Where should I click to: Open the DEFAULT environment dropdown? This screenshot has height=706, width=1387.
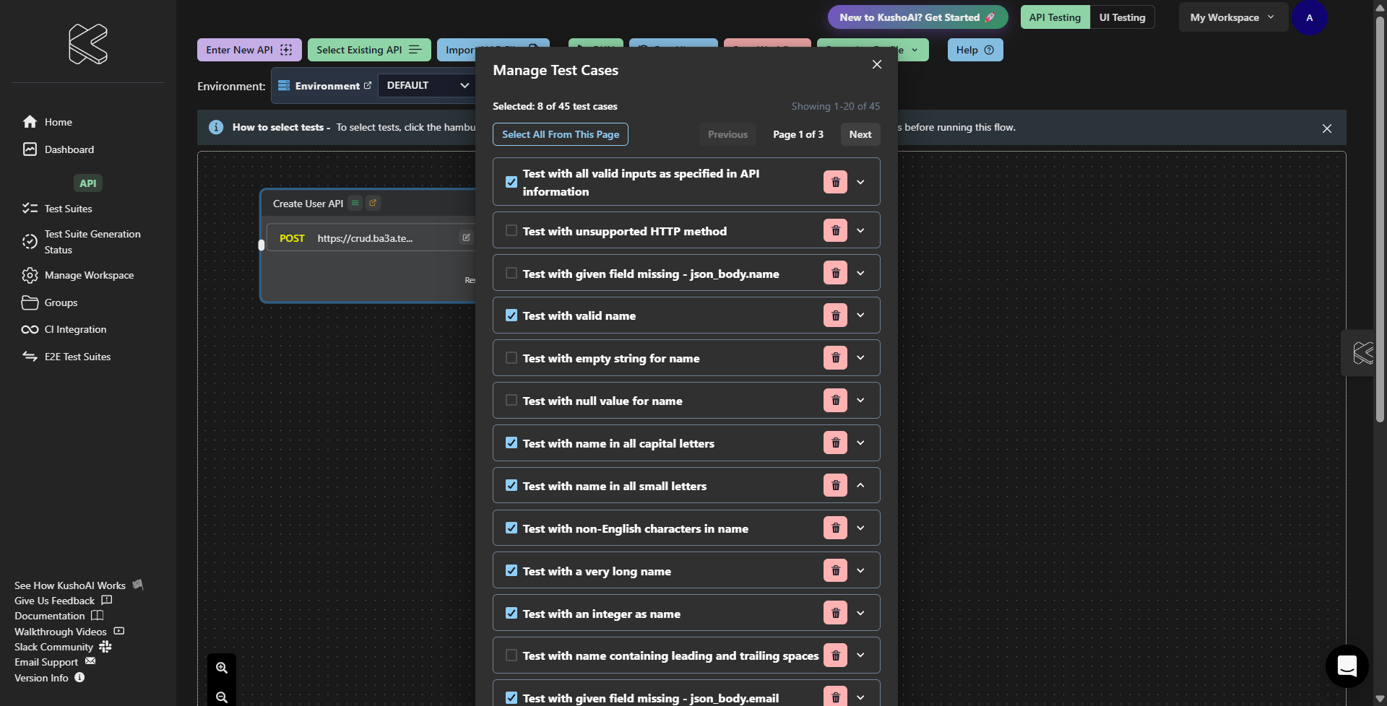coord(427,85)
